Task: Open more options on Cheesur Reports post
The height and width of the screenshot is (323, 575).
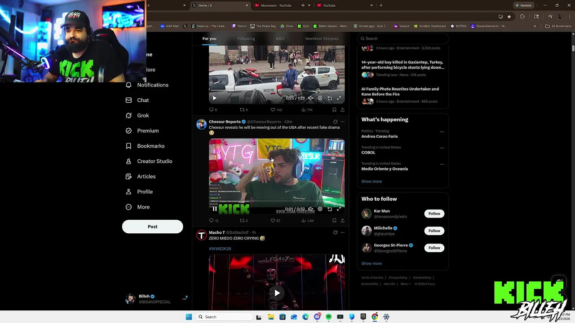Action: (x=342, y=122)
